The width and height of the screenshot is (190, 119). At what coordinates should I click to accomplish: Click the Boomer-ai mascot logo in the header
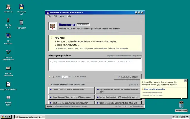coord(53,26)
